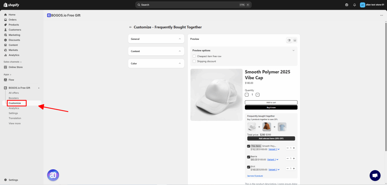Collapse the General settings section
This screenshot has width=387, height=185.
tap(180, 39)
